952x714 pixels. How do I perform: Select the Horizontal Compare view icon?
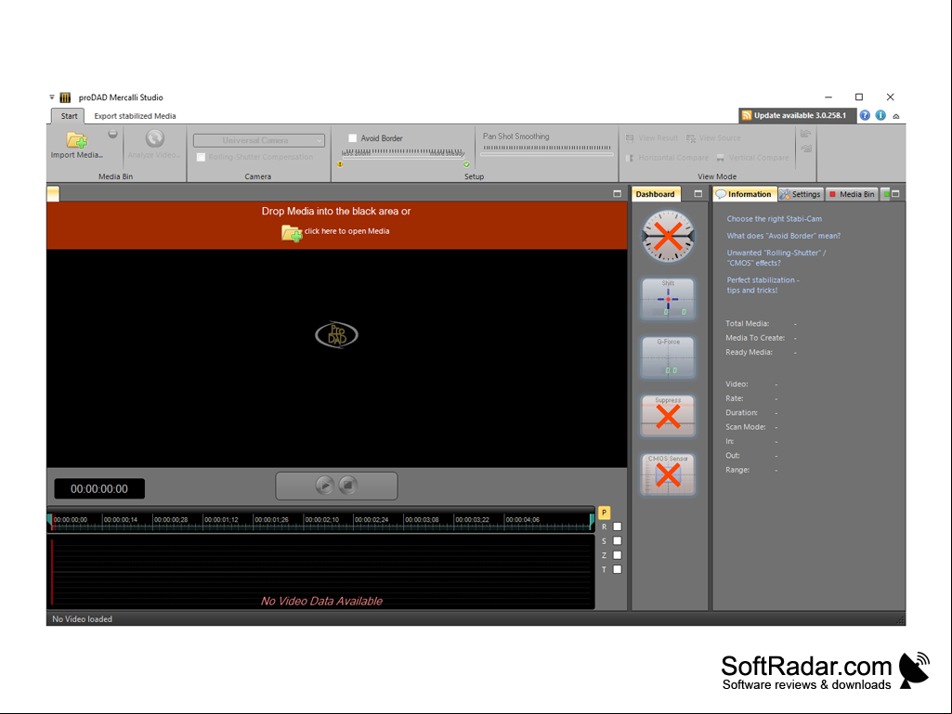click(x=631, y=158)
